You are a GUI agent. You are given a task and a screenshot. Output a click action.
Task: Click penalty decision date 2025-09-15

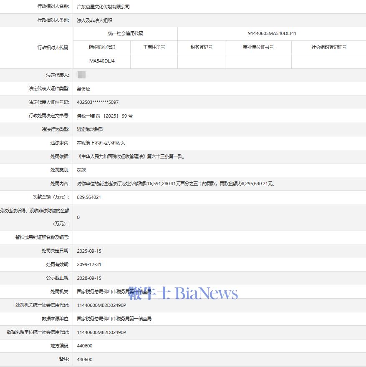coord(89,251)
